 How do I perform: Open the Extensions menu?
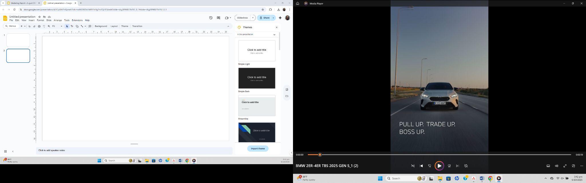77,20
